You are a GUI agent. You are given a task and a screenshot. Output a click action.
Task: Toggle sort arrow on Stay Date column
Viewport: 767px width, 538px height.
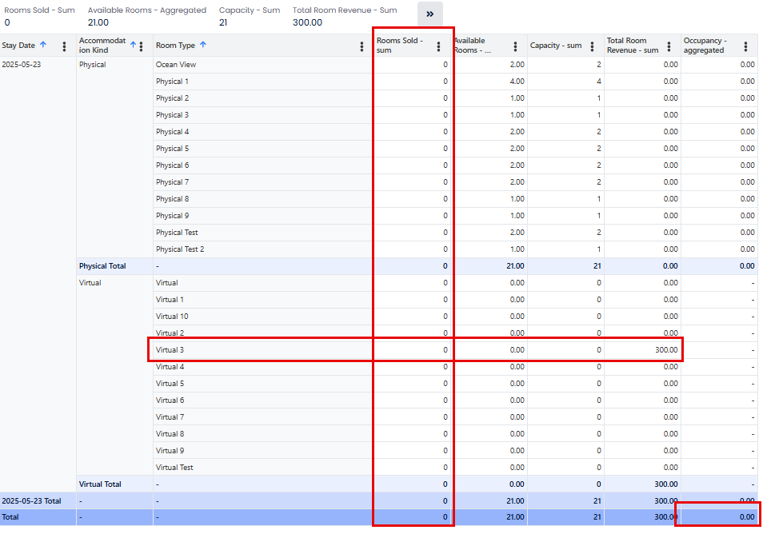coord(43,46)
